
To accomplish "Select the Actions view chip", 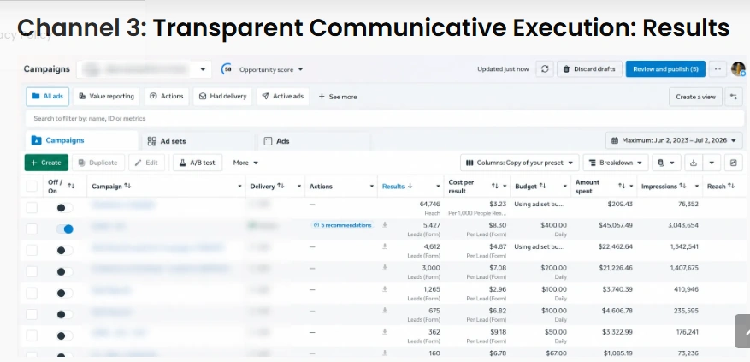I will click(167, 96).
